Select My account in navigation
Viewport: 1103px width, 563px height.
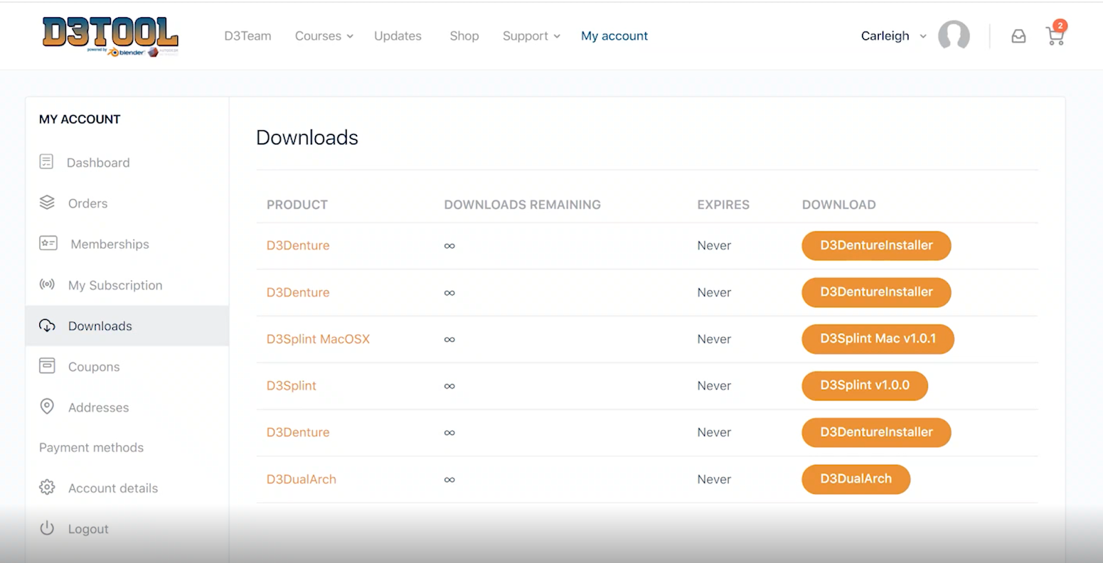point(614,36)
